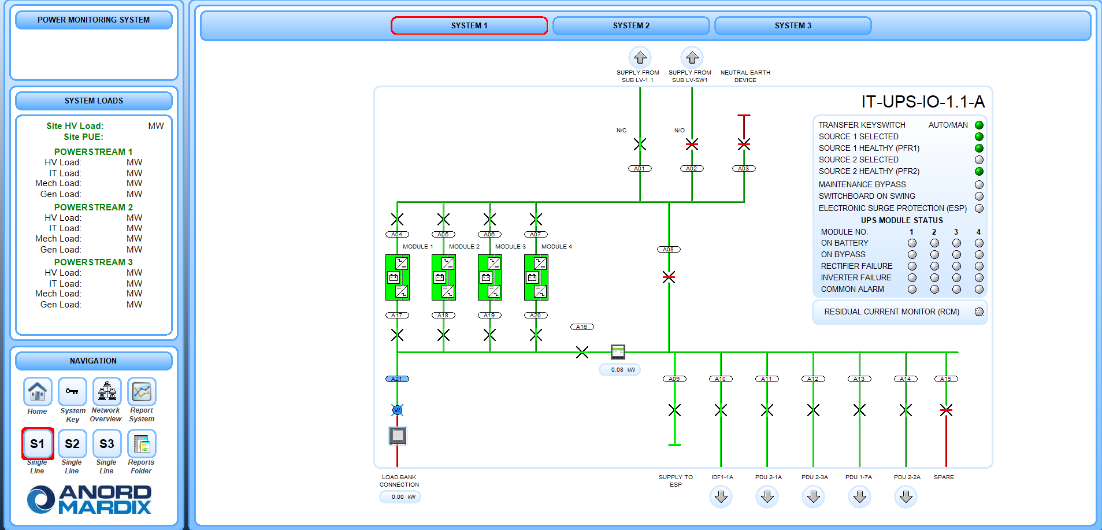
Task: Open the Network Overview icon
Action: tap(107, 392)
